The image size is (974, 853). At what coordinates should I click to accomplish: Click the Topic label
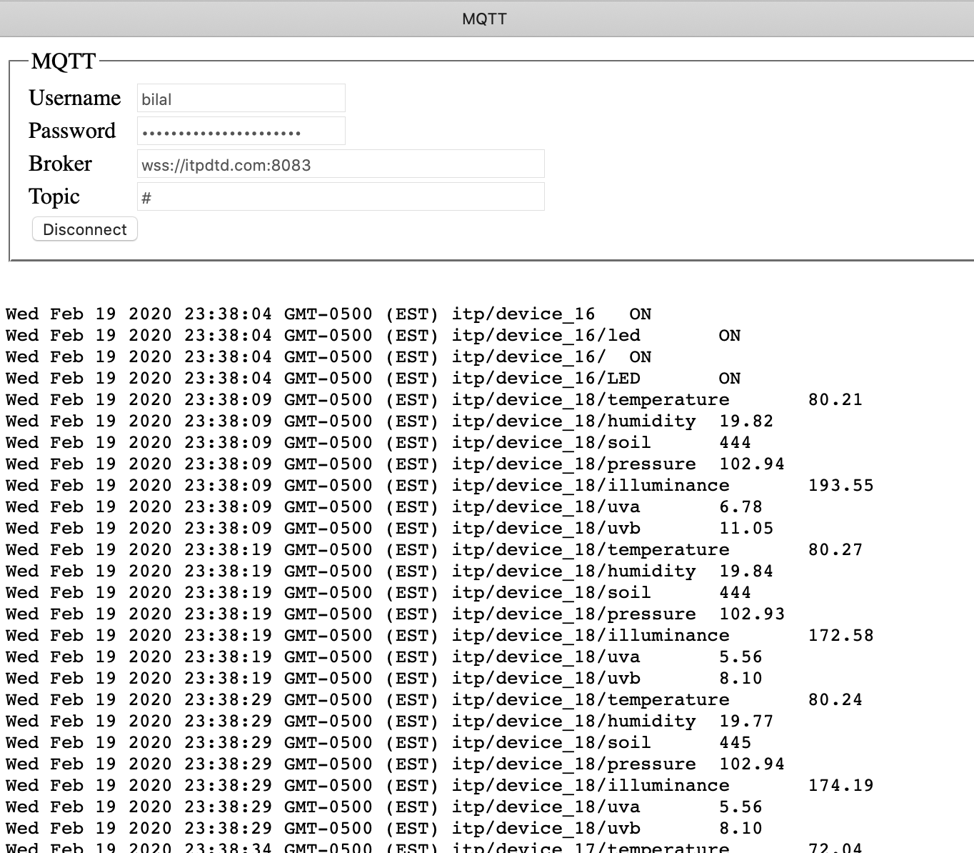[54, 196]
